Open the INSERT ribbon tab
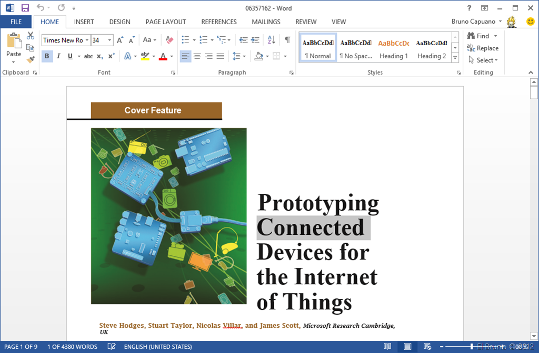539x353 pixels. [x=84, y=22]
